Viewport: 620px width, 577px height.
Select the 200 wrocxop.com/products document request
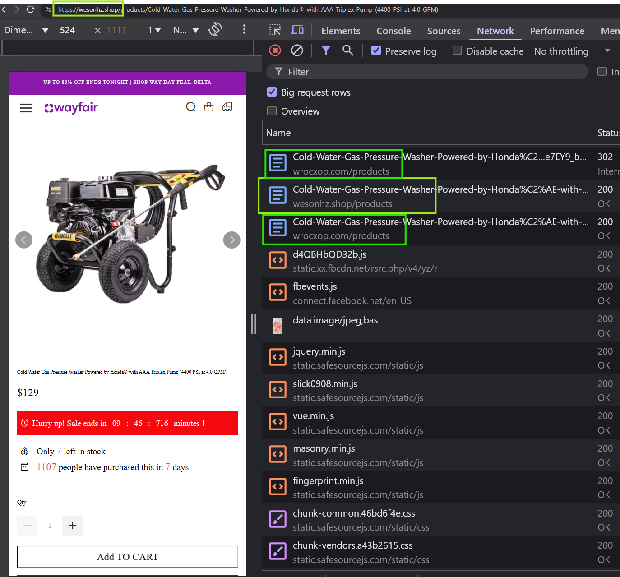pos(428,229)
